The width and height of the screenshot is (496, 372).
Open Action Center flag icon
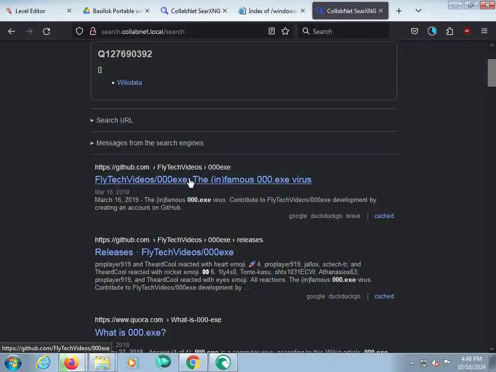tap(447, 362)
